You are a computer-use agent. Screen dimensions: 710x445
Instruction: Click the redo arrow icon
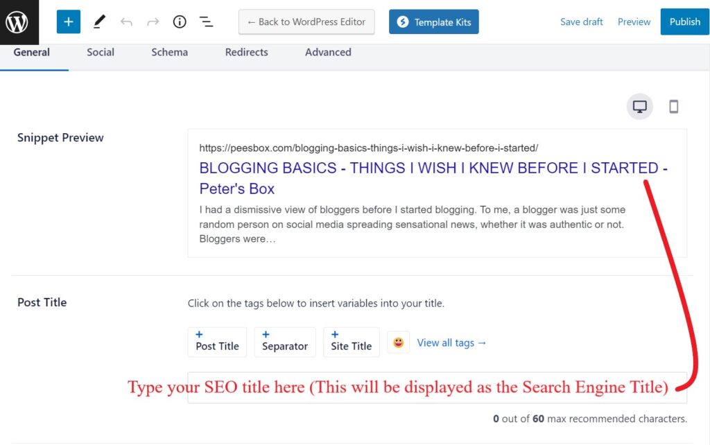pos(153,21)
